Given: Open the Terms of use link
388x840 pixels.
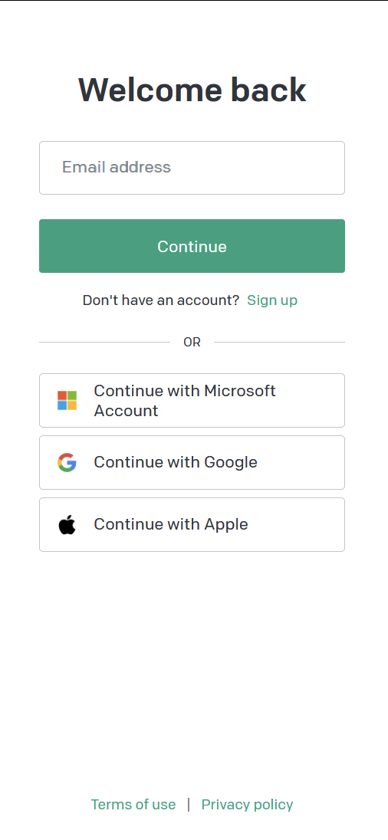Looking at the screenshot, I should pos(133,805).
